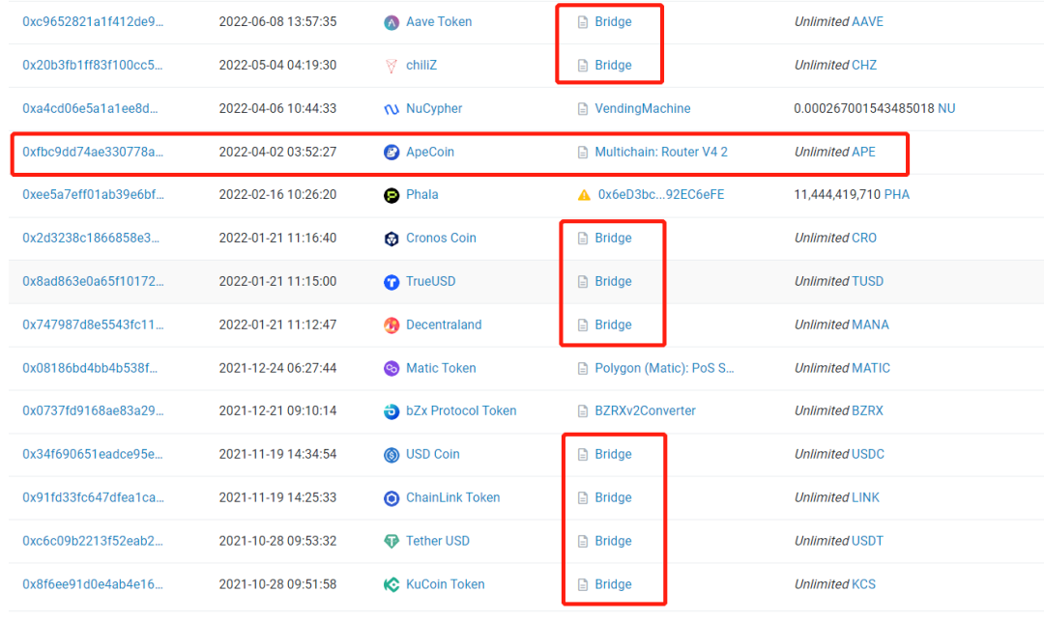Open the Polygon (Matic): PoS S... link
The height and width of the screenshot is (621, 1044).
(x=664, y=368)
